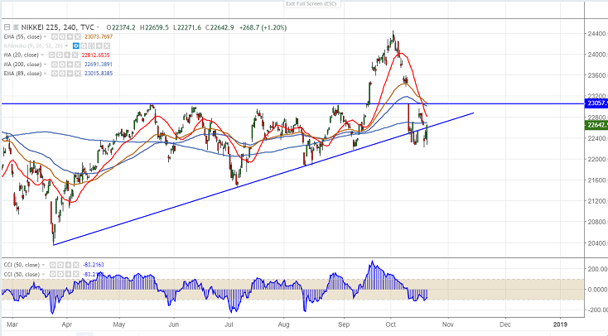
Task: Click the +268.7 (+1.20%) change value
Action: tap(263, 27)
